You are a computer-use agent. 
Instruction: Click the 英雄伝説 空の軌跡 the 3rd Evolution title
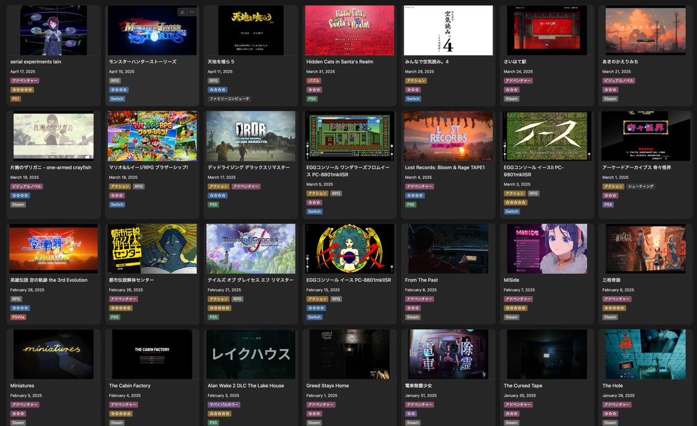click(x=49, y=280)
